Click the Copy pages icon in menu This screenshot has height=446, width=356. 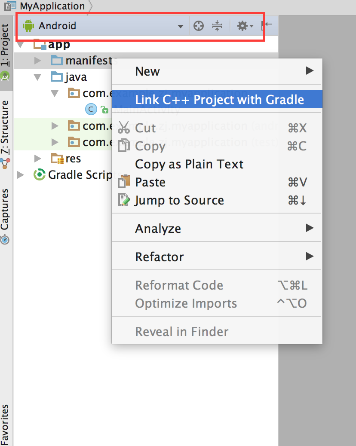tap(124, 146)
